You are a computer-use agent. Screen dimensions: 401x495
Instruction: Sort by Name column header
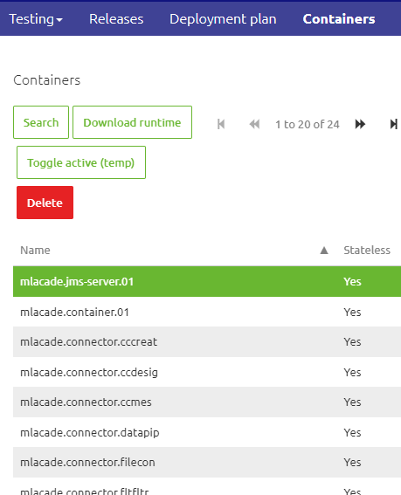click(35, 250)
